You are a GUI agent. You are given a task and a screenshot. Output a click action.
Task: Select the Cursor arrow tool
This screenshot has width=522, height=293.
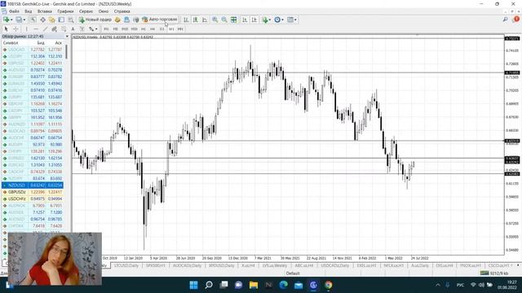pyautogui.click(x=6, y=29)
